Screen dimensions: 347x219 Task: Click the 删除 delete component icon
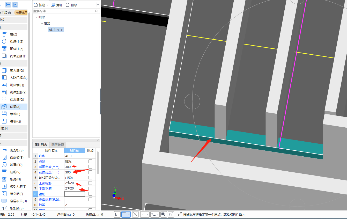tap(68, 5)
